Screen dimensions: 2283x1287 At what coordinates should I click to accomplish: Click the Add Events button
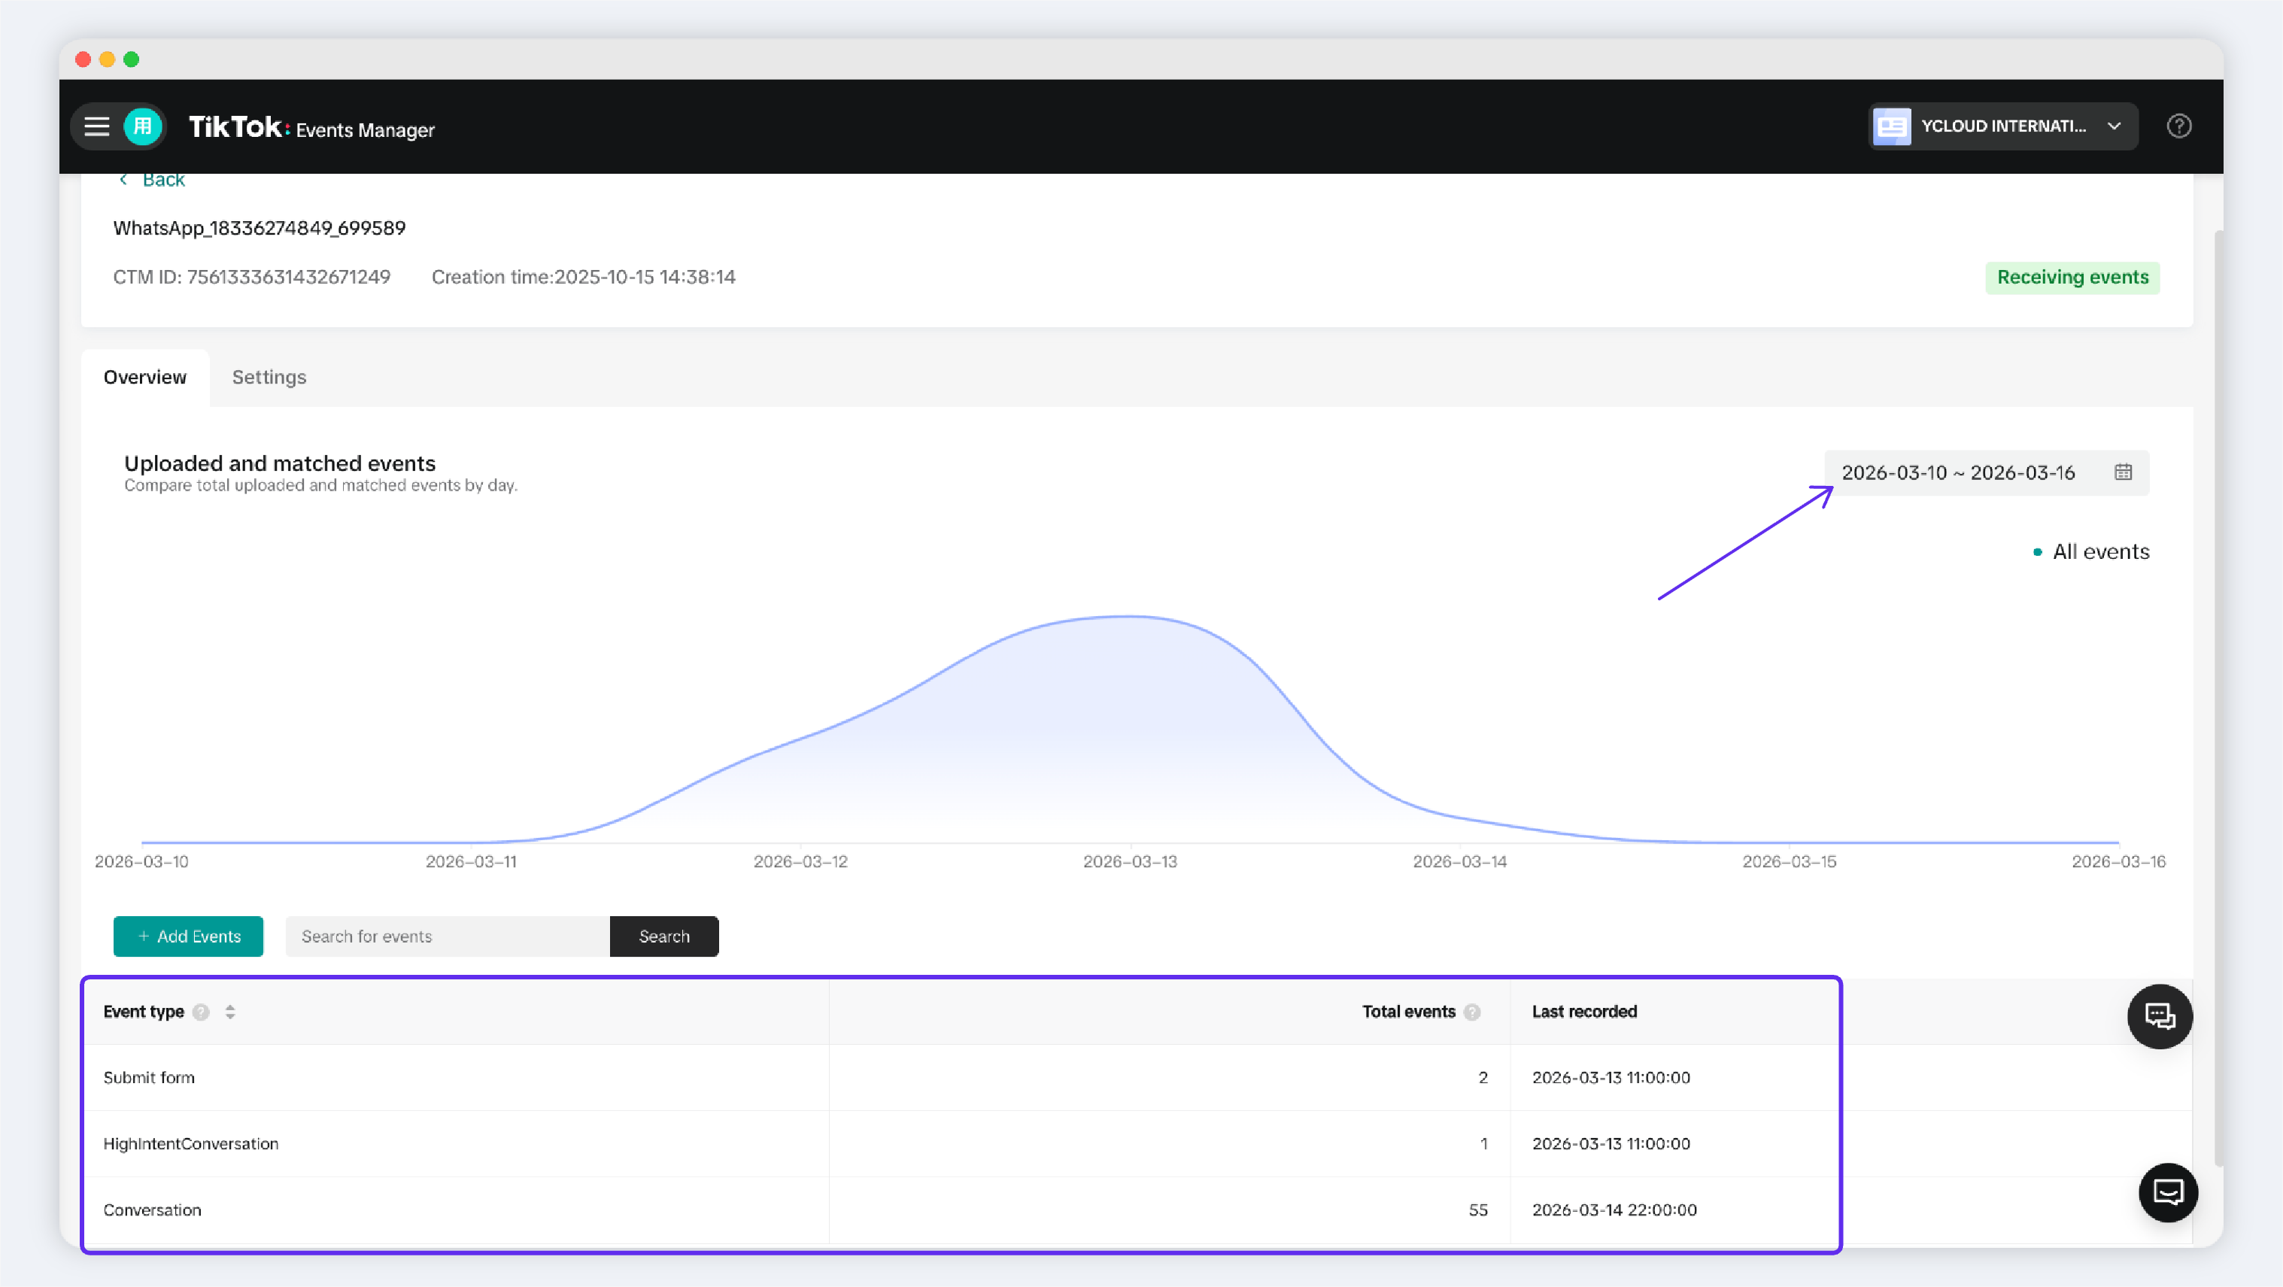tap(188, 937)
